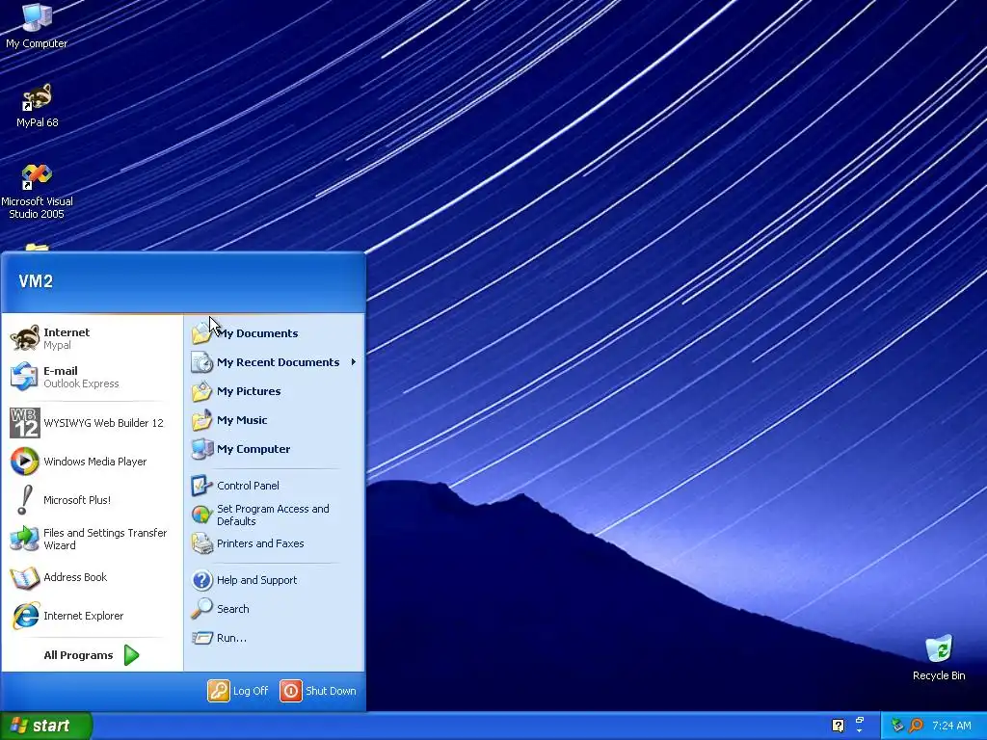This screenshot has width=987, height=740.
Task: Open My Documents folder in Start menu
Action: pos(275,333)
